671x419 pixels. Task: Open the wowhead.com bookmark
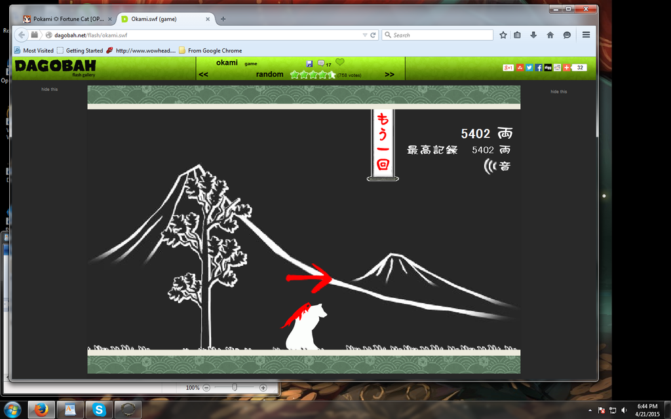[141, 50]
